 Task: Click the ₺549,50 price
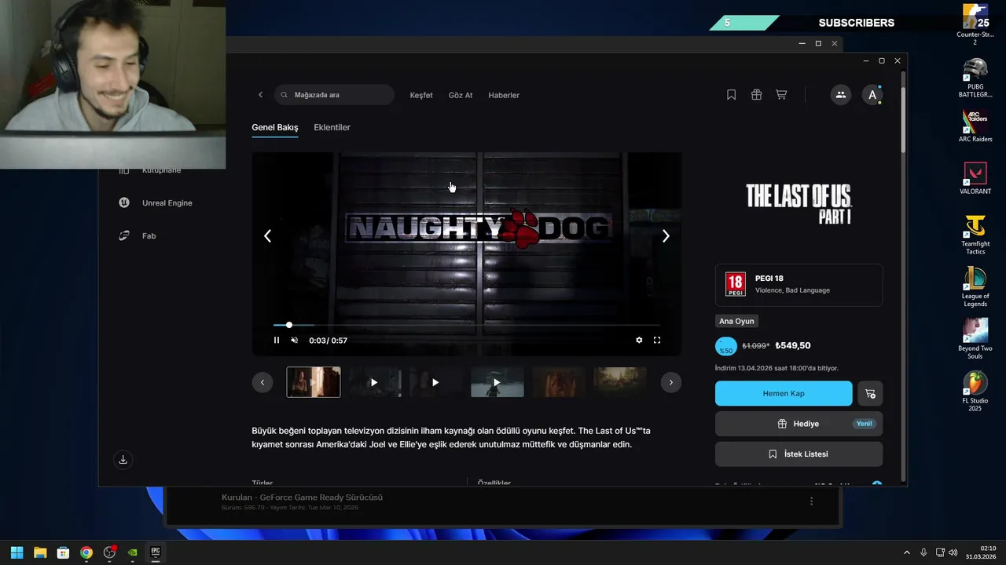[x=793, y=345]
